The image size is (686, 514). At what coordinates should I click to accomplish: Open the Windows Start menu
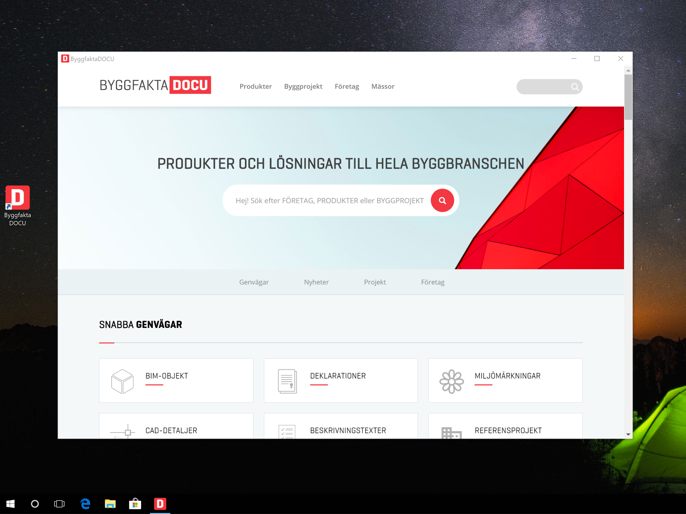[x=10, y=504]
